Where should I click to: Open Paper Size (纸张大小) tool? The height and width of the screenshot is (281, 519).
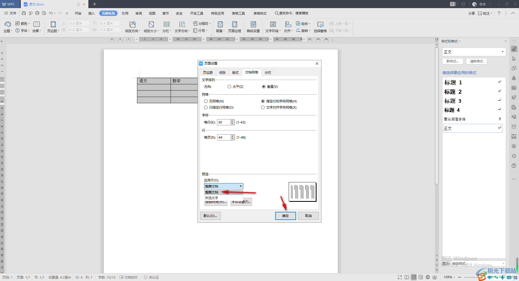151,27
